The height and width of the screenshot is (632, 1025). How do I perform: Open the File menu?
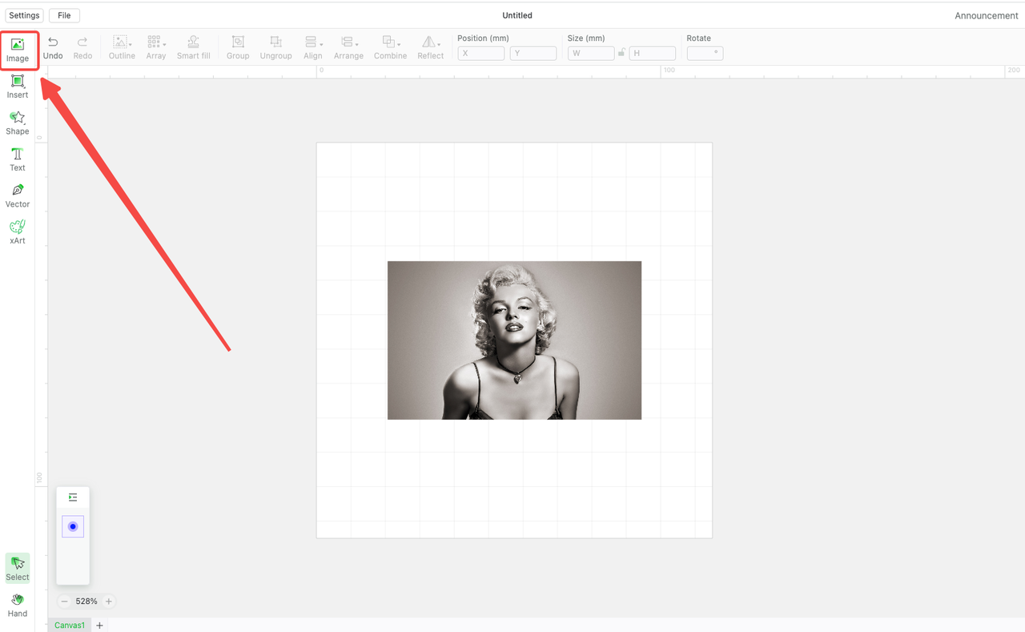point(64,15)
